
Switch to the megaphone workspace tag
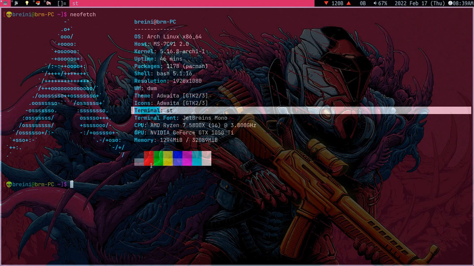(48, 3)
